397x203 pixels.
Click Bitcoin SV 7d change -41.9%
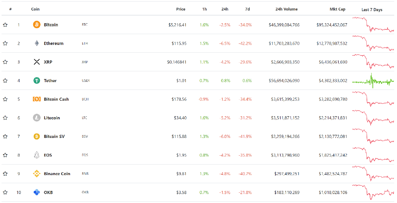click(x=245, y=136)
